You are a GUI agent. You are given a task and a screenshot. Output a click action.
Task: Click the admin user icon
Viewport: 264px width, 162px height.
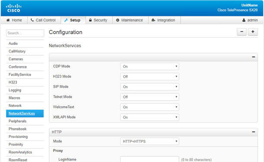[244, 20]
